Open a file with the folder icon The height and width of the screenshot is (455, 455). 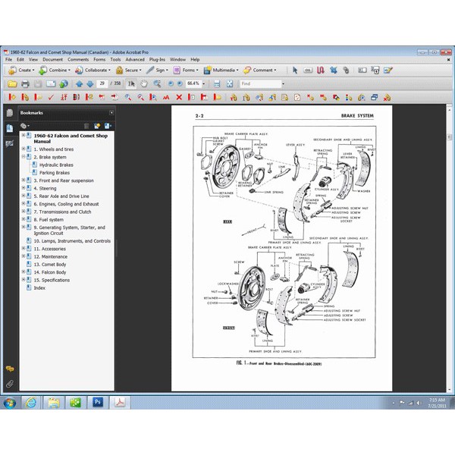click(12, 84)
